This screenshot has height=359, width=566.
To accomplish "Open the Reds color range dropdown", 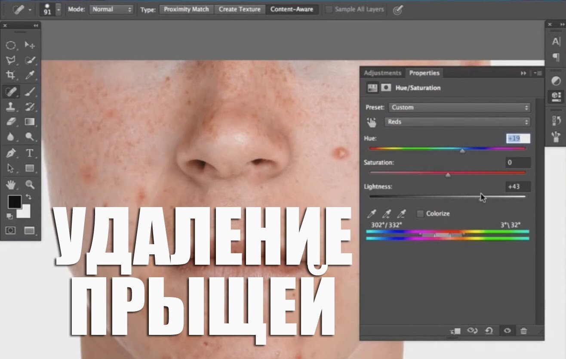I will [x=457, y=122].
